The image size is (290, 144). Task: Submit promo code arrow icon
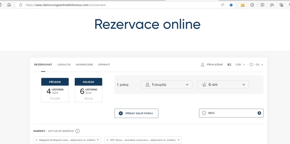tap(259, 113)
